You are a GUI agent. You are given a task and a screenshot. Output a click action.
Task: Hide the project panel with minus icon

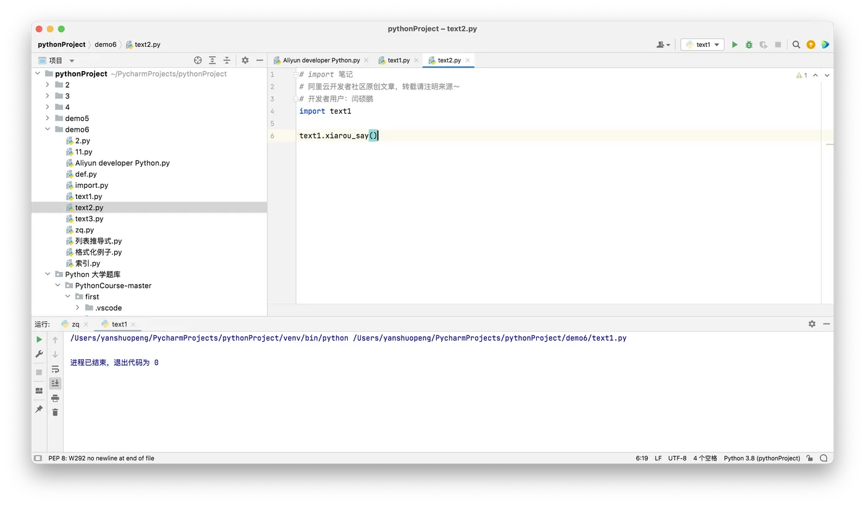pyautogui.click(x=259, y=61)
